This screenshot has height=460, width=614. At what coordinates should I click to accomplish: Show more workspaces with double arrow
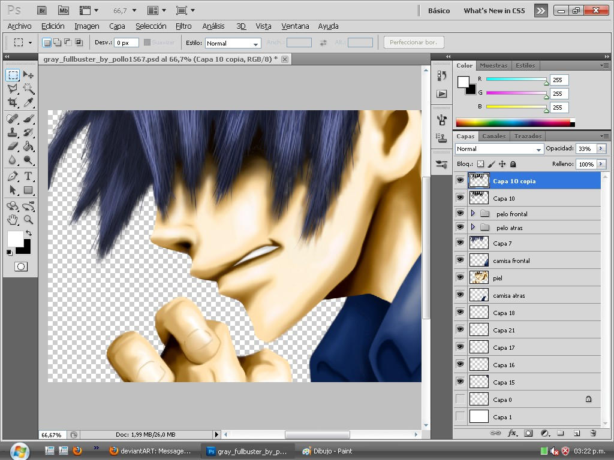[541, 11]
